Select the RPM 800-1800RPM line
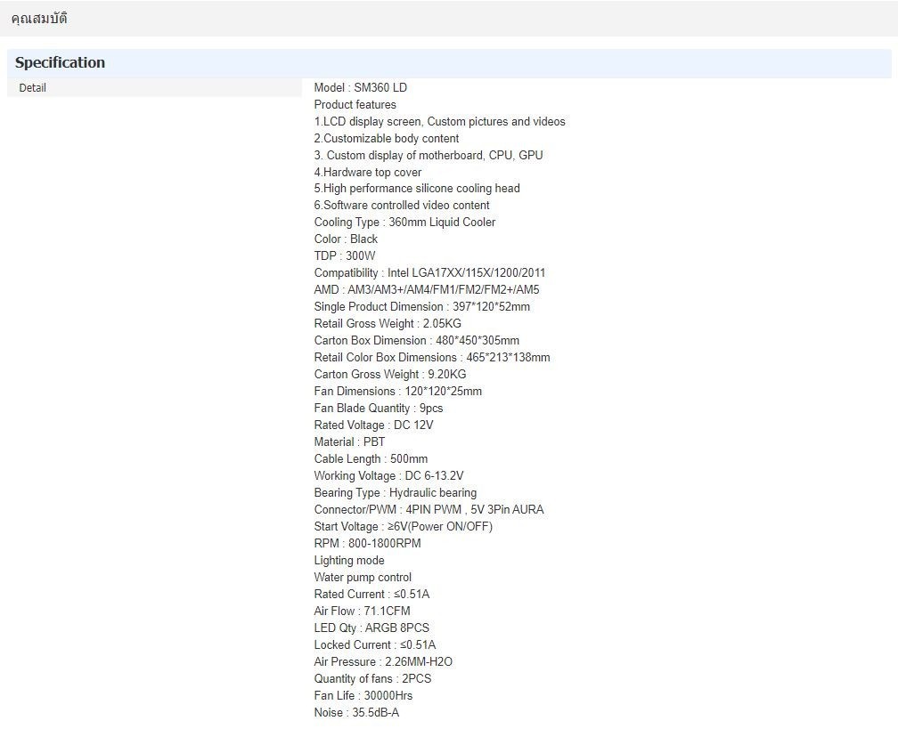 367,544
